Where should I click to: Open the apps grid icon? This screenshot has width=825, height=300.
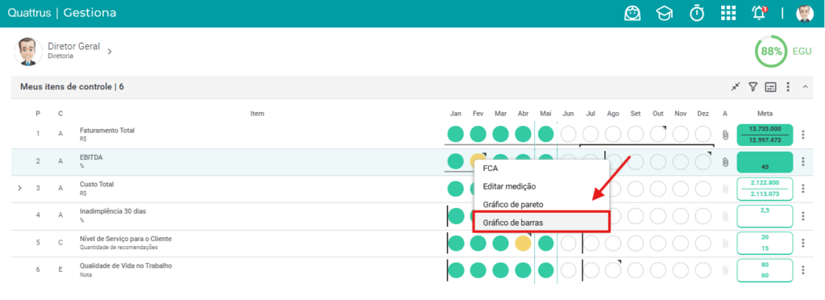point(728,13)
